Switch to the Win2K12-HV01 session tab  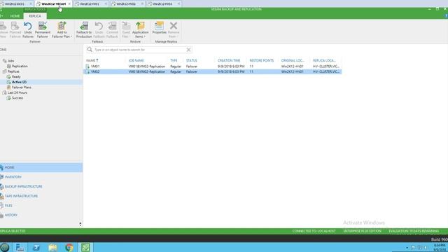tap(90, 4)
